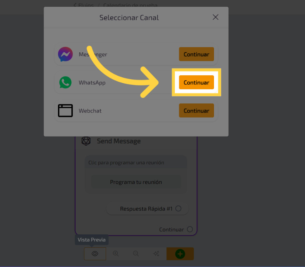Click the Webchat window icon
The height and width of the screenshot is (267, 305).
tap(65, 111)
